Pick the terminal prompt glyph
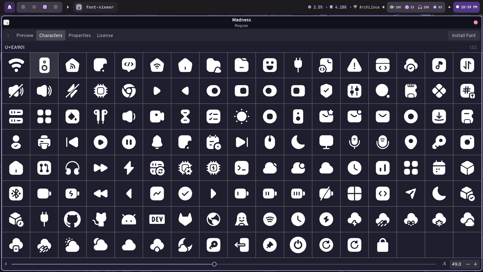 point(242,168)
